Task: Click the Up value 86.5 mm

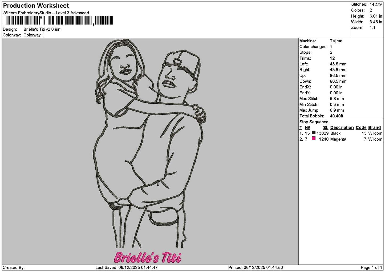Action: tap(338, 76)
